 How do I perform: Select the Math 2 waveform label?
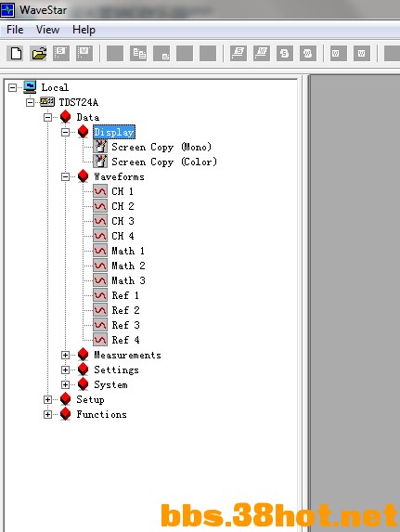(x=128, y=266)
